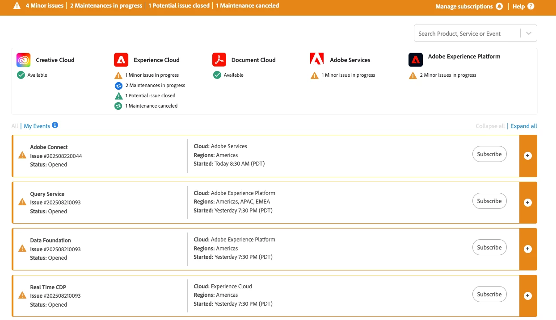Click the green maintenance canceled icon
The image size is (556, 320).
pyautogui.click(x=118, y=106)
